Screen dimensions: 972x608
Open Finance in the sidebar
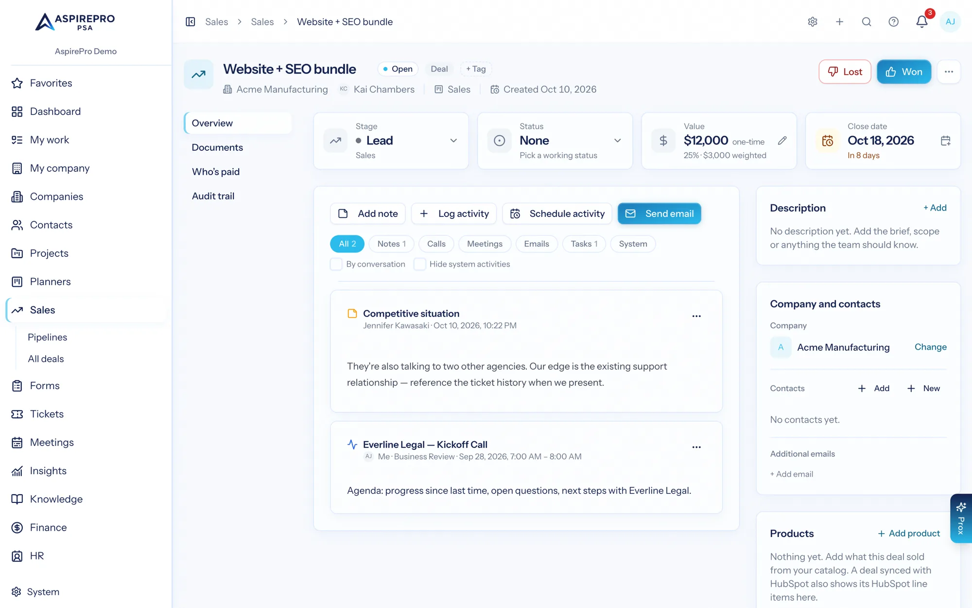tap(48, 527)
